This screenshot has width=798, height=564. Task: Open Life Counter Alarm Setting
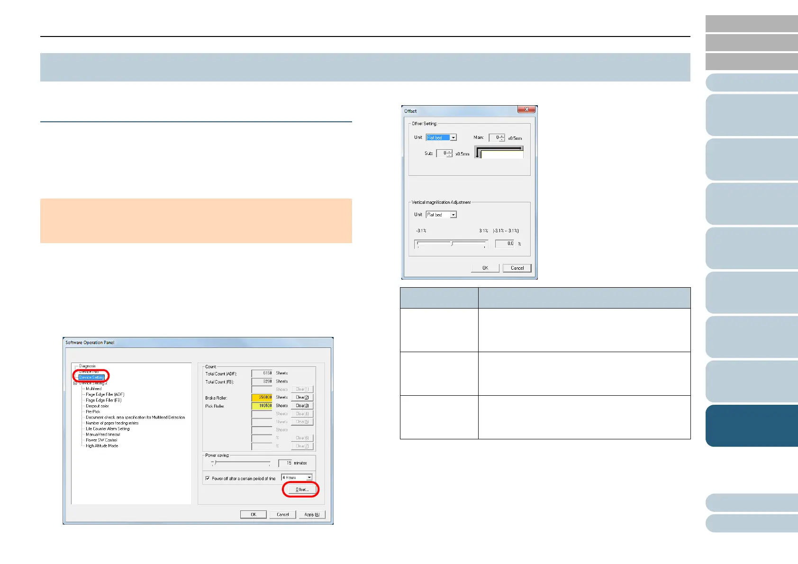point(108,428)
